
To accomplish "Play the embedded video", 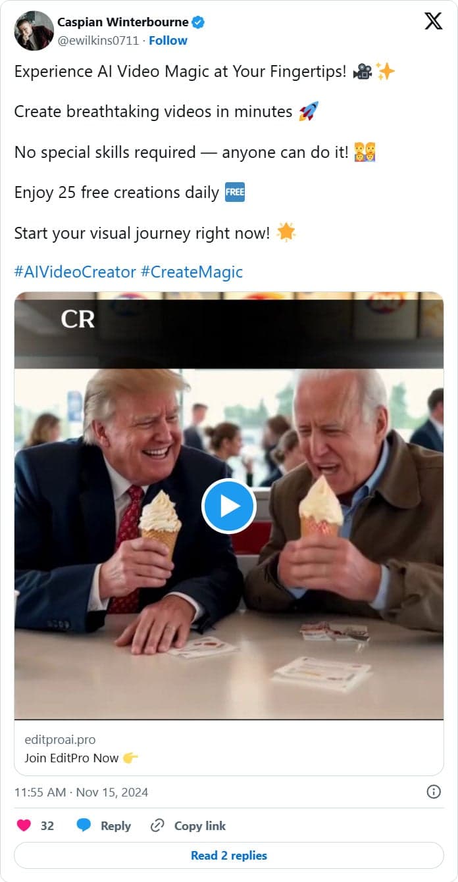I will (228, 506).
